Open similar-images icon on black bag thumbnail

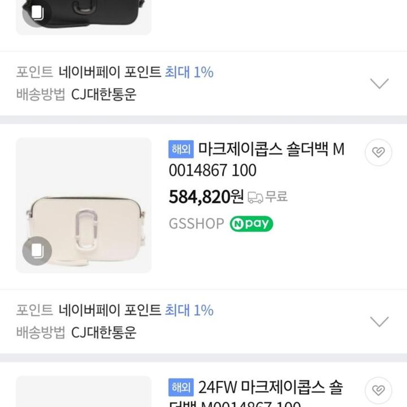tap(37, 12)
